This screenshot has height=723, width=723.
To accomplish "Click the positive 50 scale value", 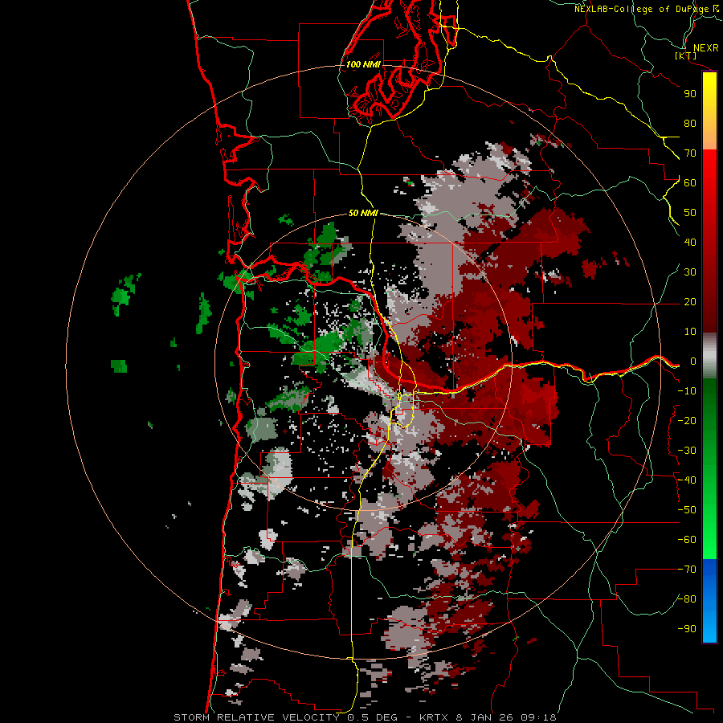I will pos(690,213).
